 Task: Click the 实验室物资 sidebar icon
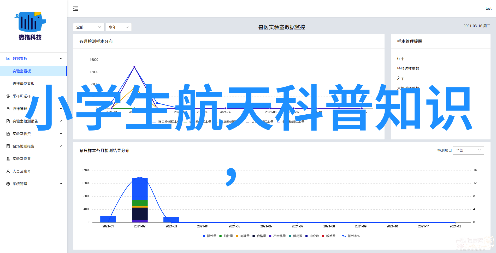tap(8, 134)
